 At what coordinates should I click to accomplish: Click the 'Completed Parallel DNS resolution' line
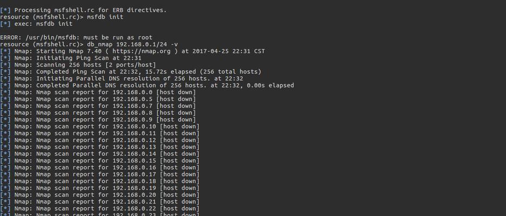[x=147, y=85]
